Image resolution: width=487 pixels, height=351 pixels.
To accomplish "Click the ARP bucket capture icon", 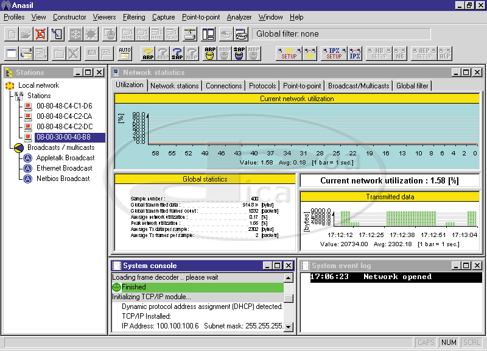I will [210, 54].
